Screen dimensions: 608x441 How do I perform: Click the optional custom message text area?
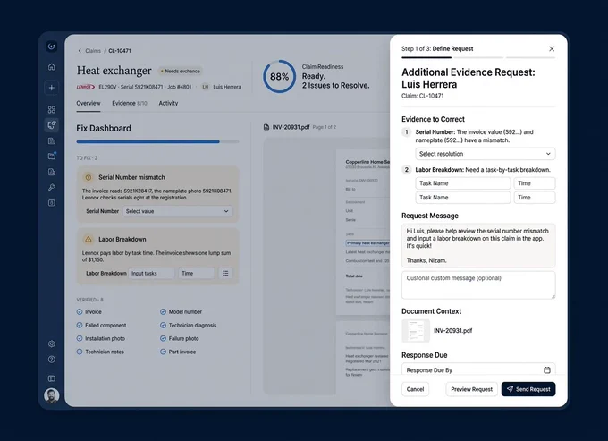(x=478, y=285)
